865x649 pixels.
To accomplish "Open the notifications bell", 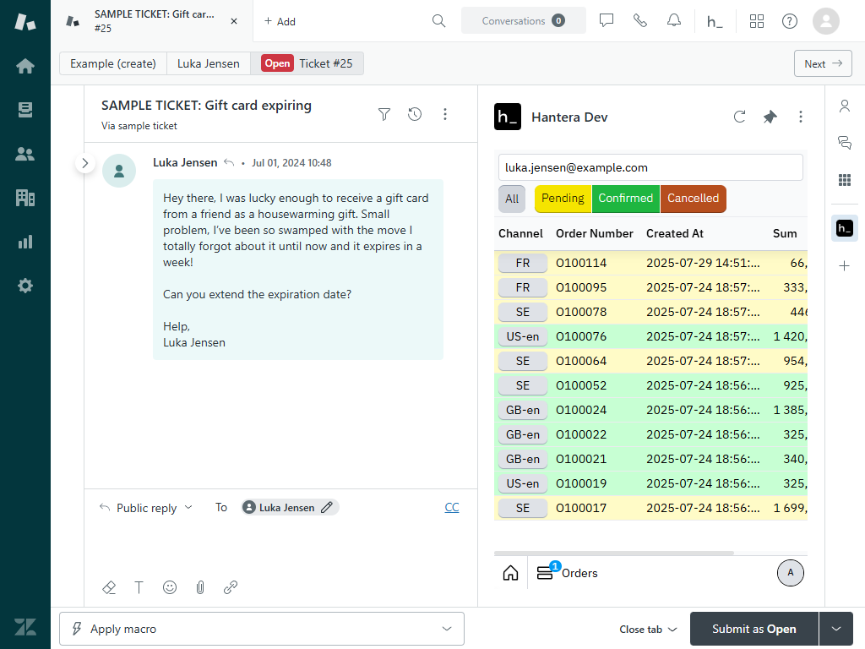I will tap(673, 21).
